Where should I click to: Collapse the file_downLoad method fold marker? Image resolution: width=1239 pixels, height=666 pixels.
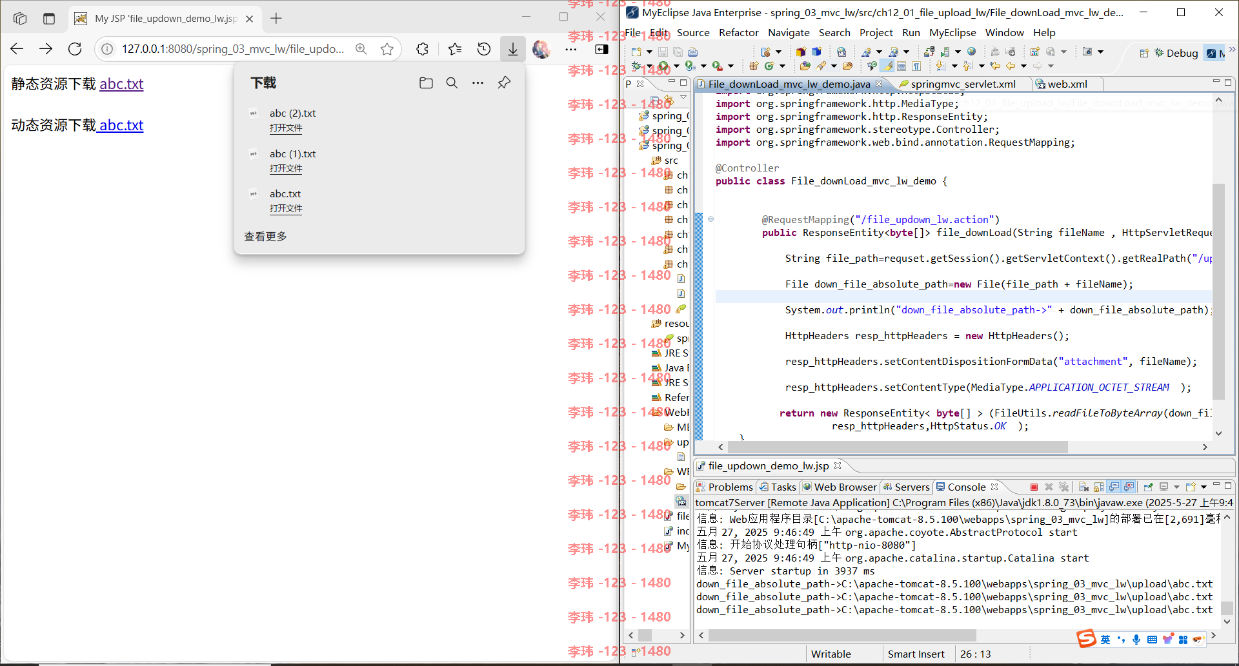(710, 219)
